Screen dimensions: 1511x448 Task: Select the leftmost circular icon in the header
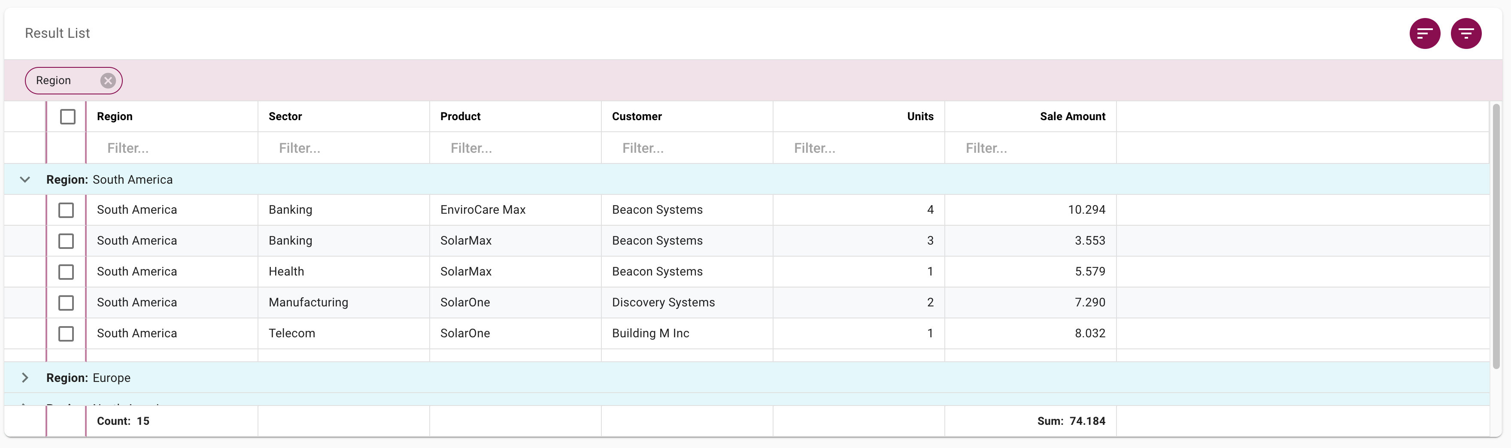pyautogui.click(x=1424, y=33)
